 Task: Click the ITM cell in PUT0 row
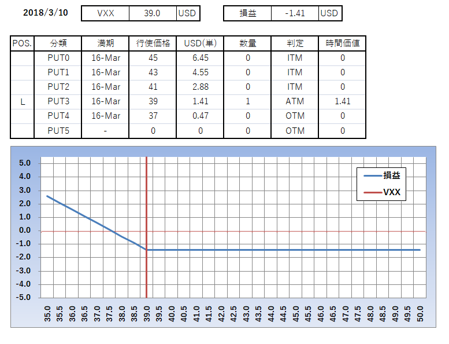point(295,58)
